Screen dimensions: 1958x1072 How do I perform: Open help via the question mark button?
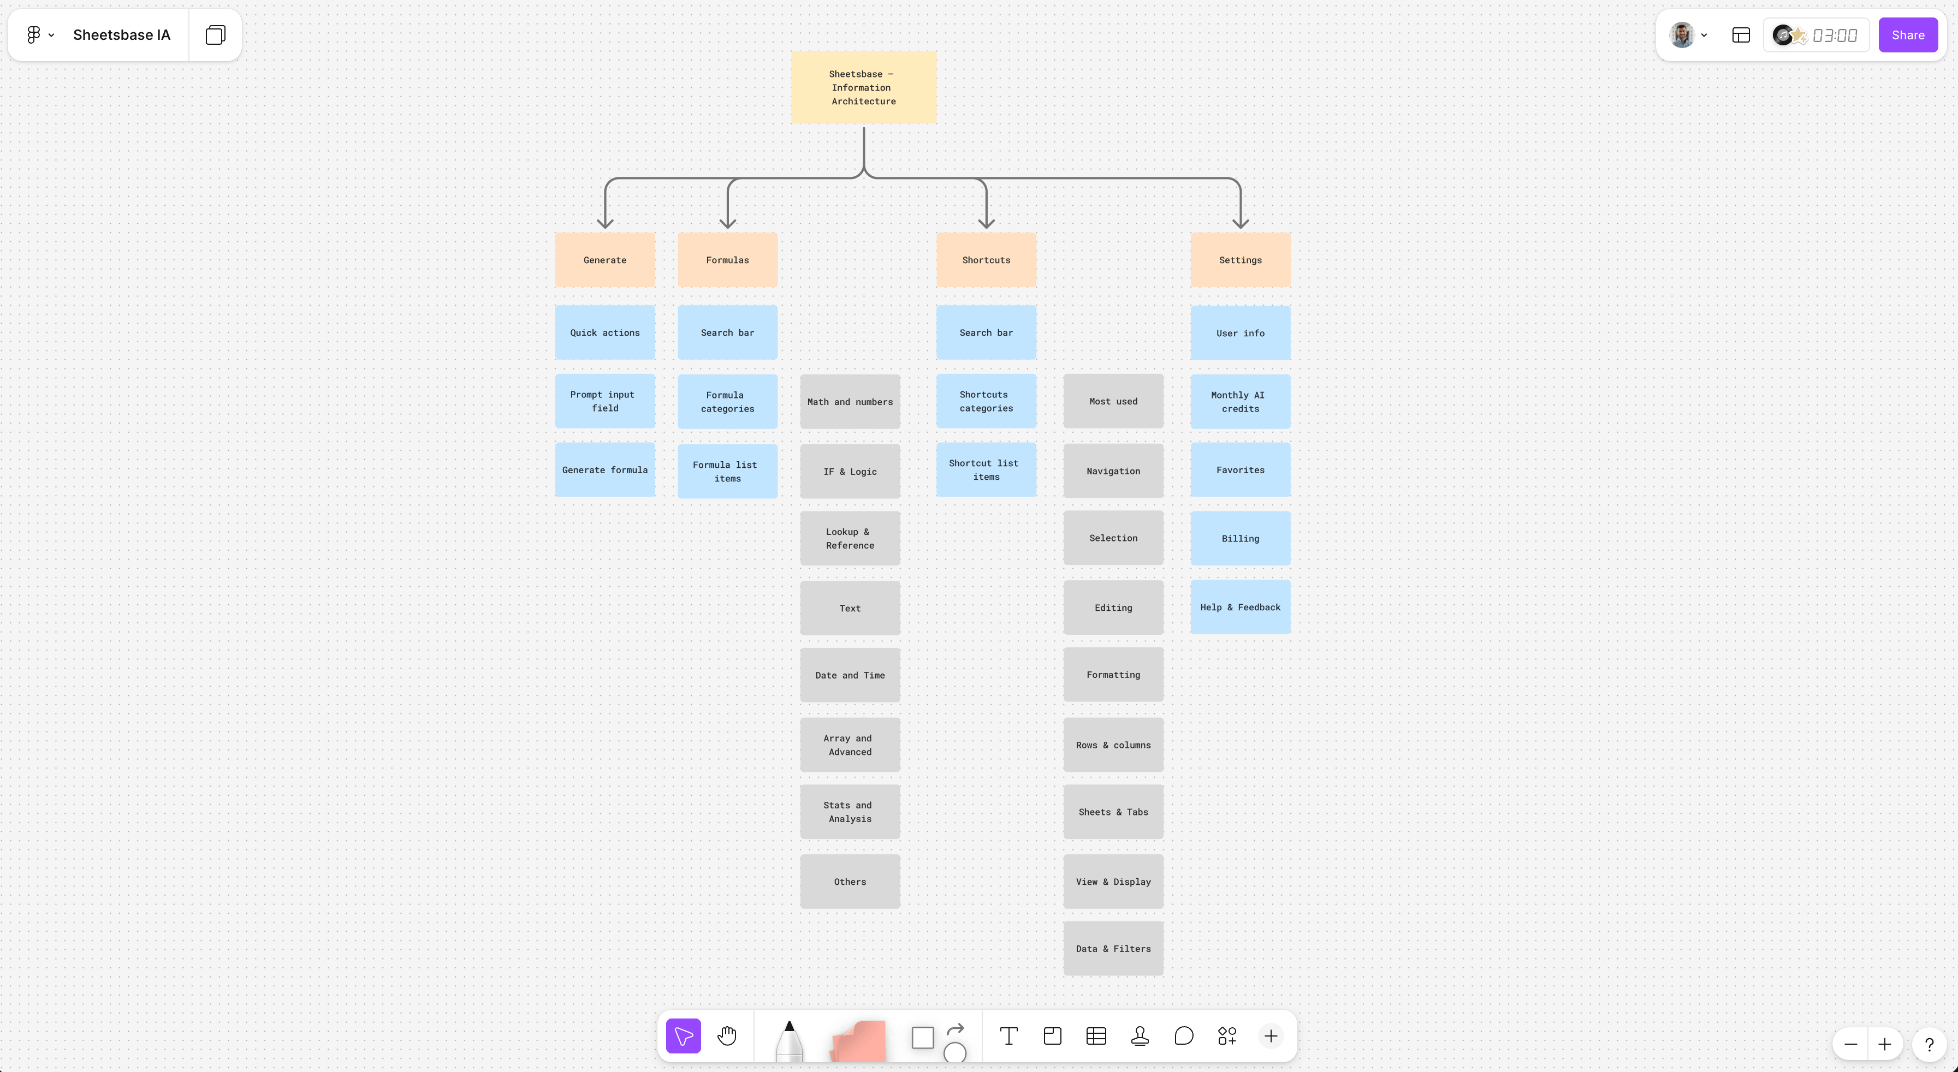click(1929, 1044)
